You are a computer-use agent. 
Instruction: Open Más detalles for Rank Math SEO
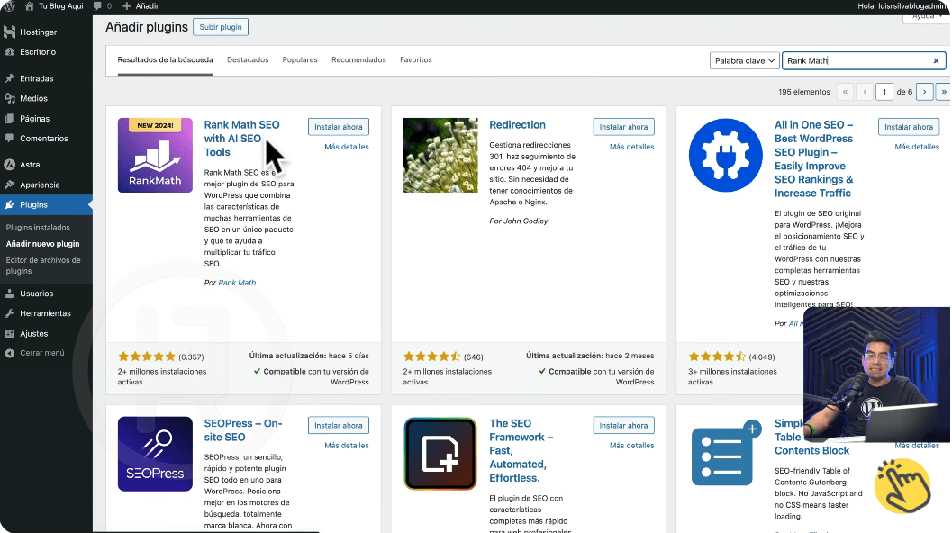tap(347, 147)
